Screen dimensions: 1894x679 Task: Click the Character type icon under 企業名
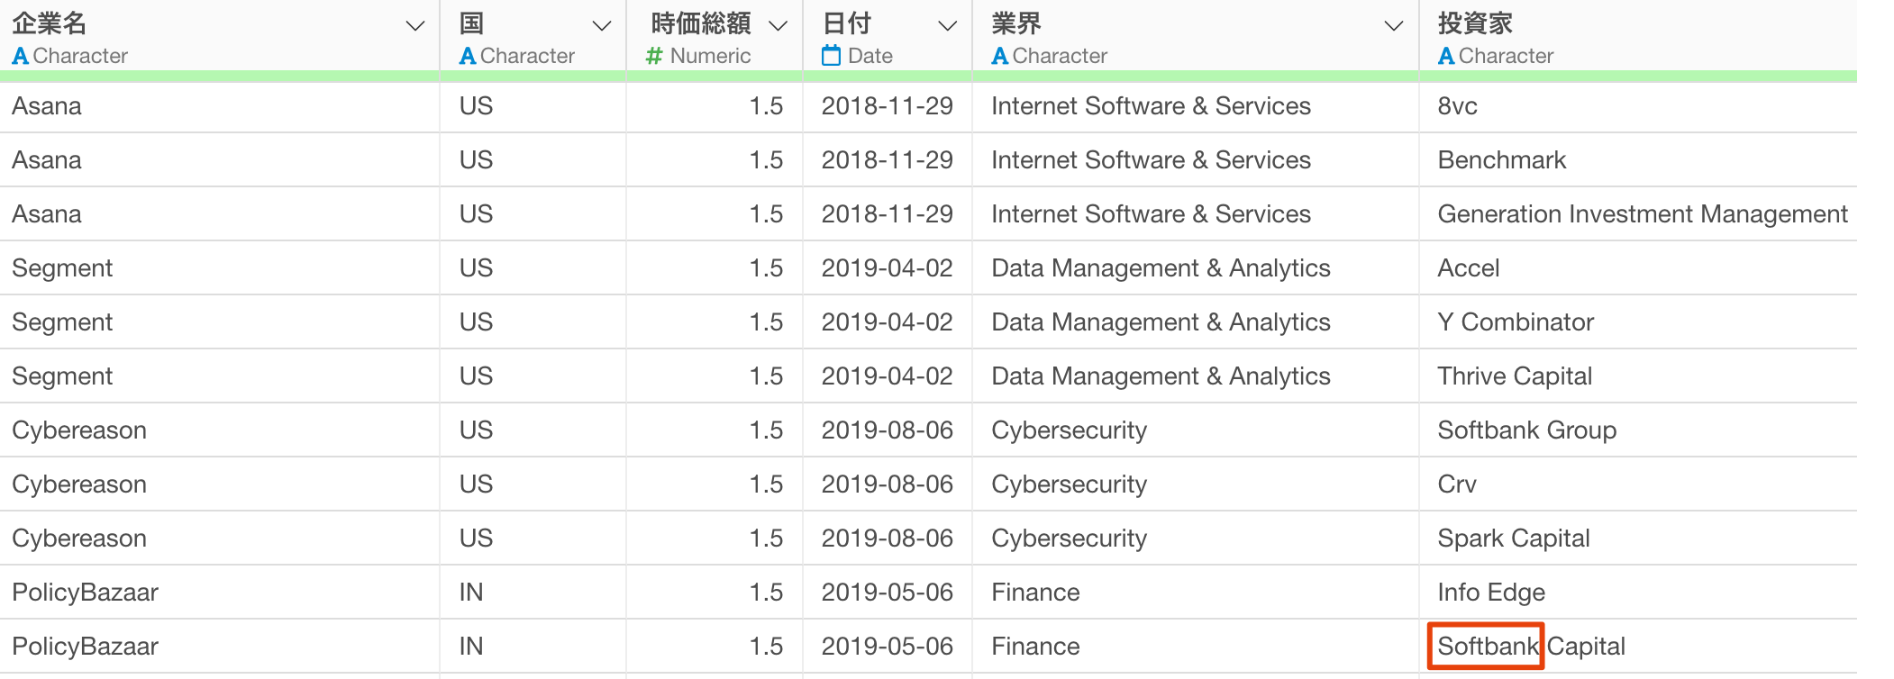[20, 56]
